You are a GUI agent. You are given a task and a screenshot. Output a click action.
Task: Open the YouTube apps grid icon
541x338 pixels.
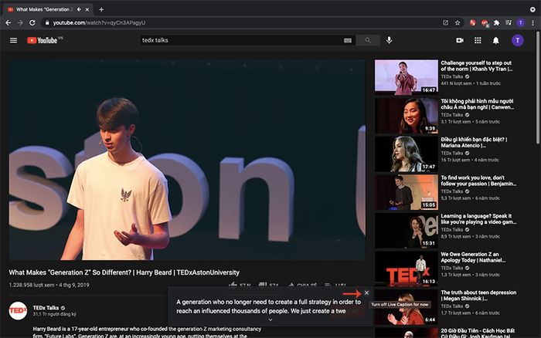(x=478, y=40)
